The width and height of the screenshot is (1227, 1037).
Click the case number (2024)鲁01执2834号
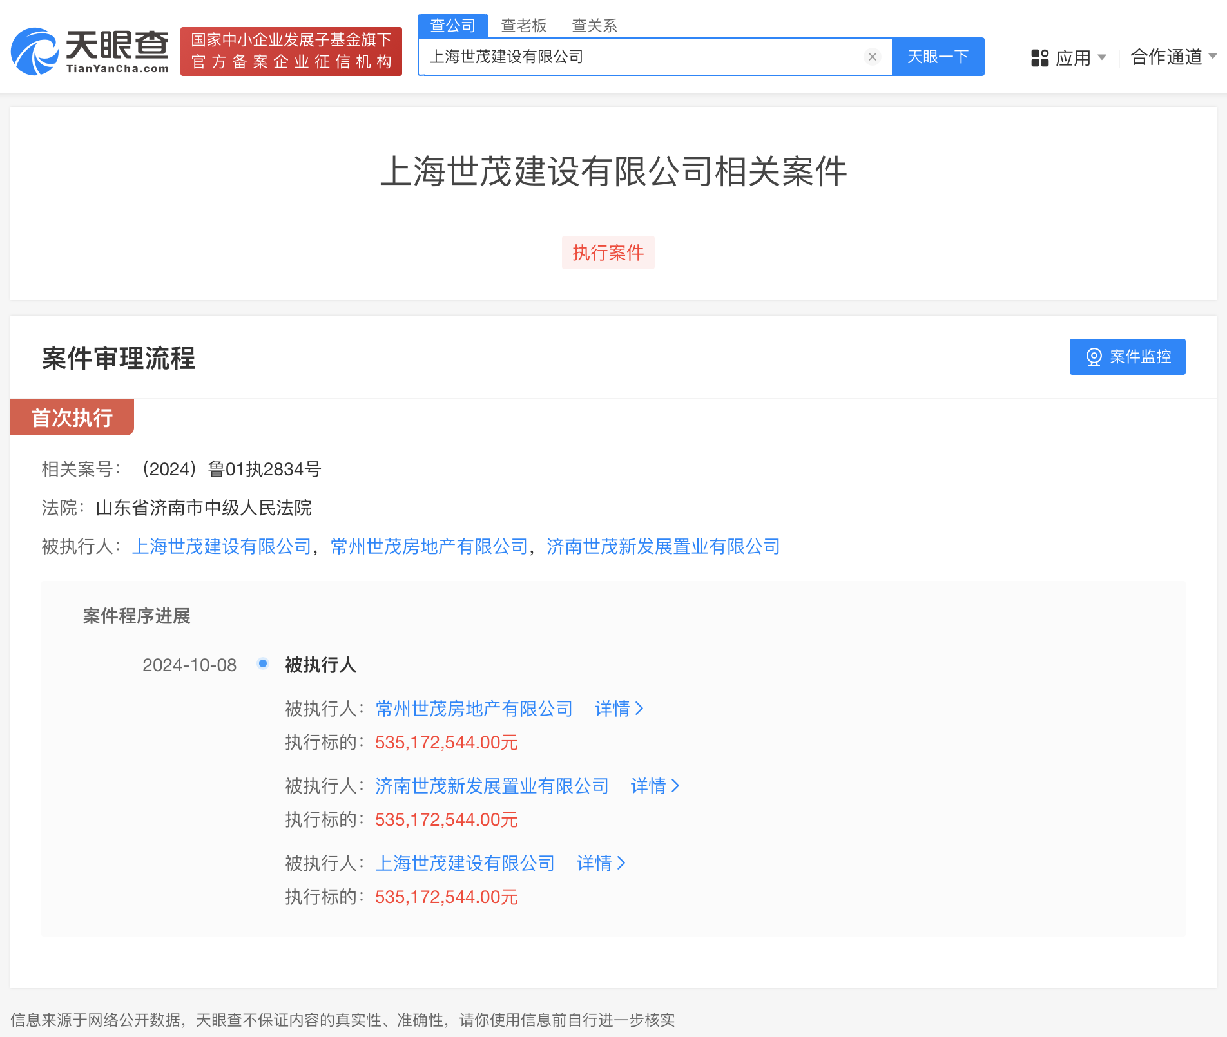click(x=231, y=469)
